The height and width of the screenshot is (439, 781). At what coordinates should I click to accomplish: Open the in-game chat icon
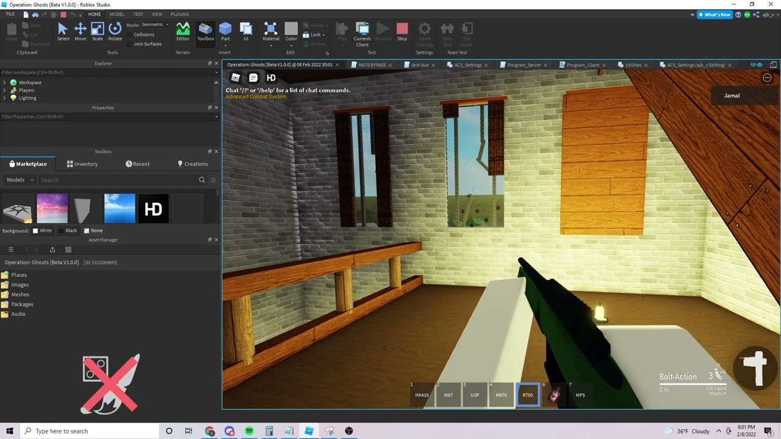pos(253,77)
